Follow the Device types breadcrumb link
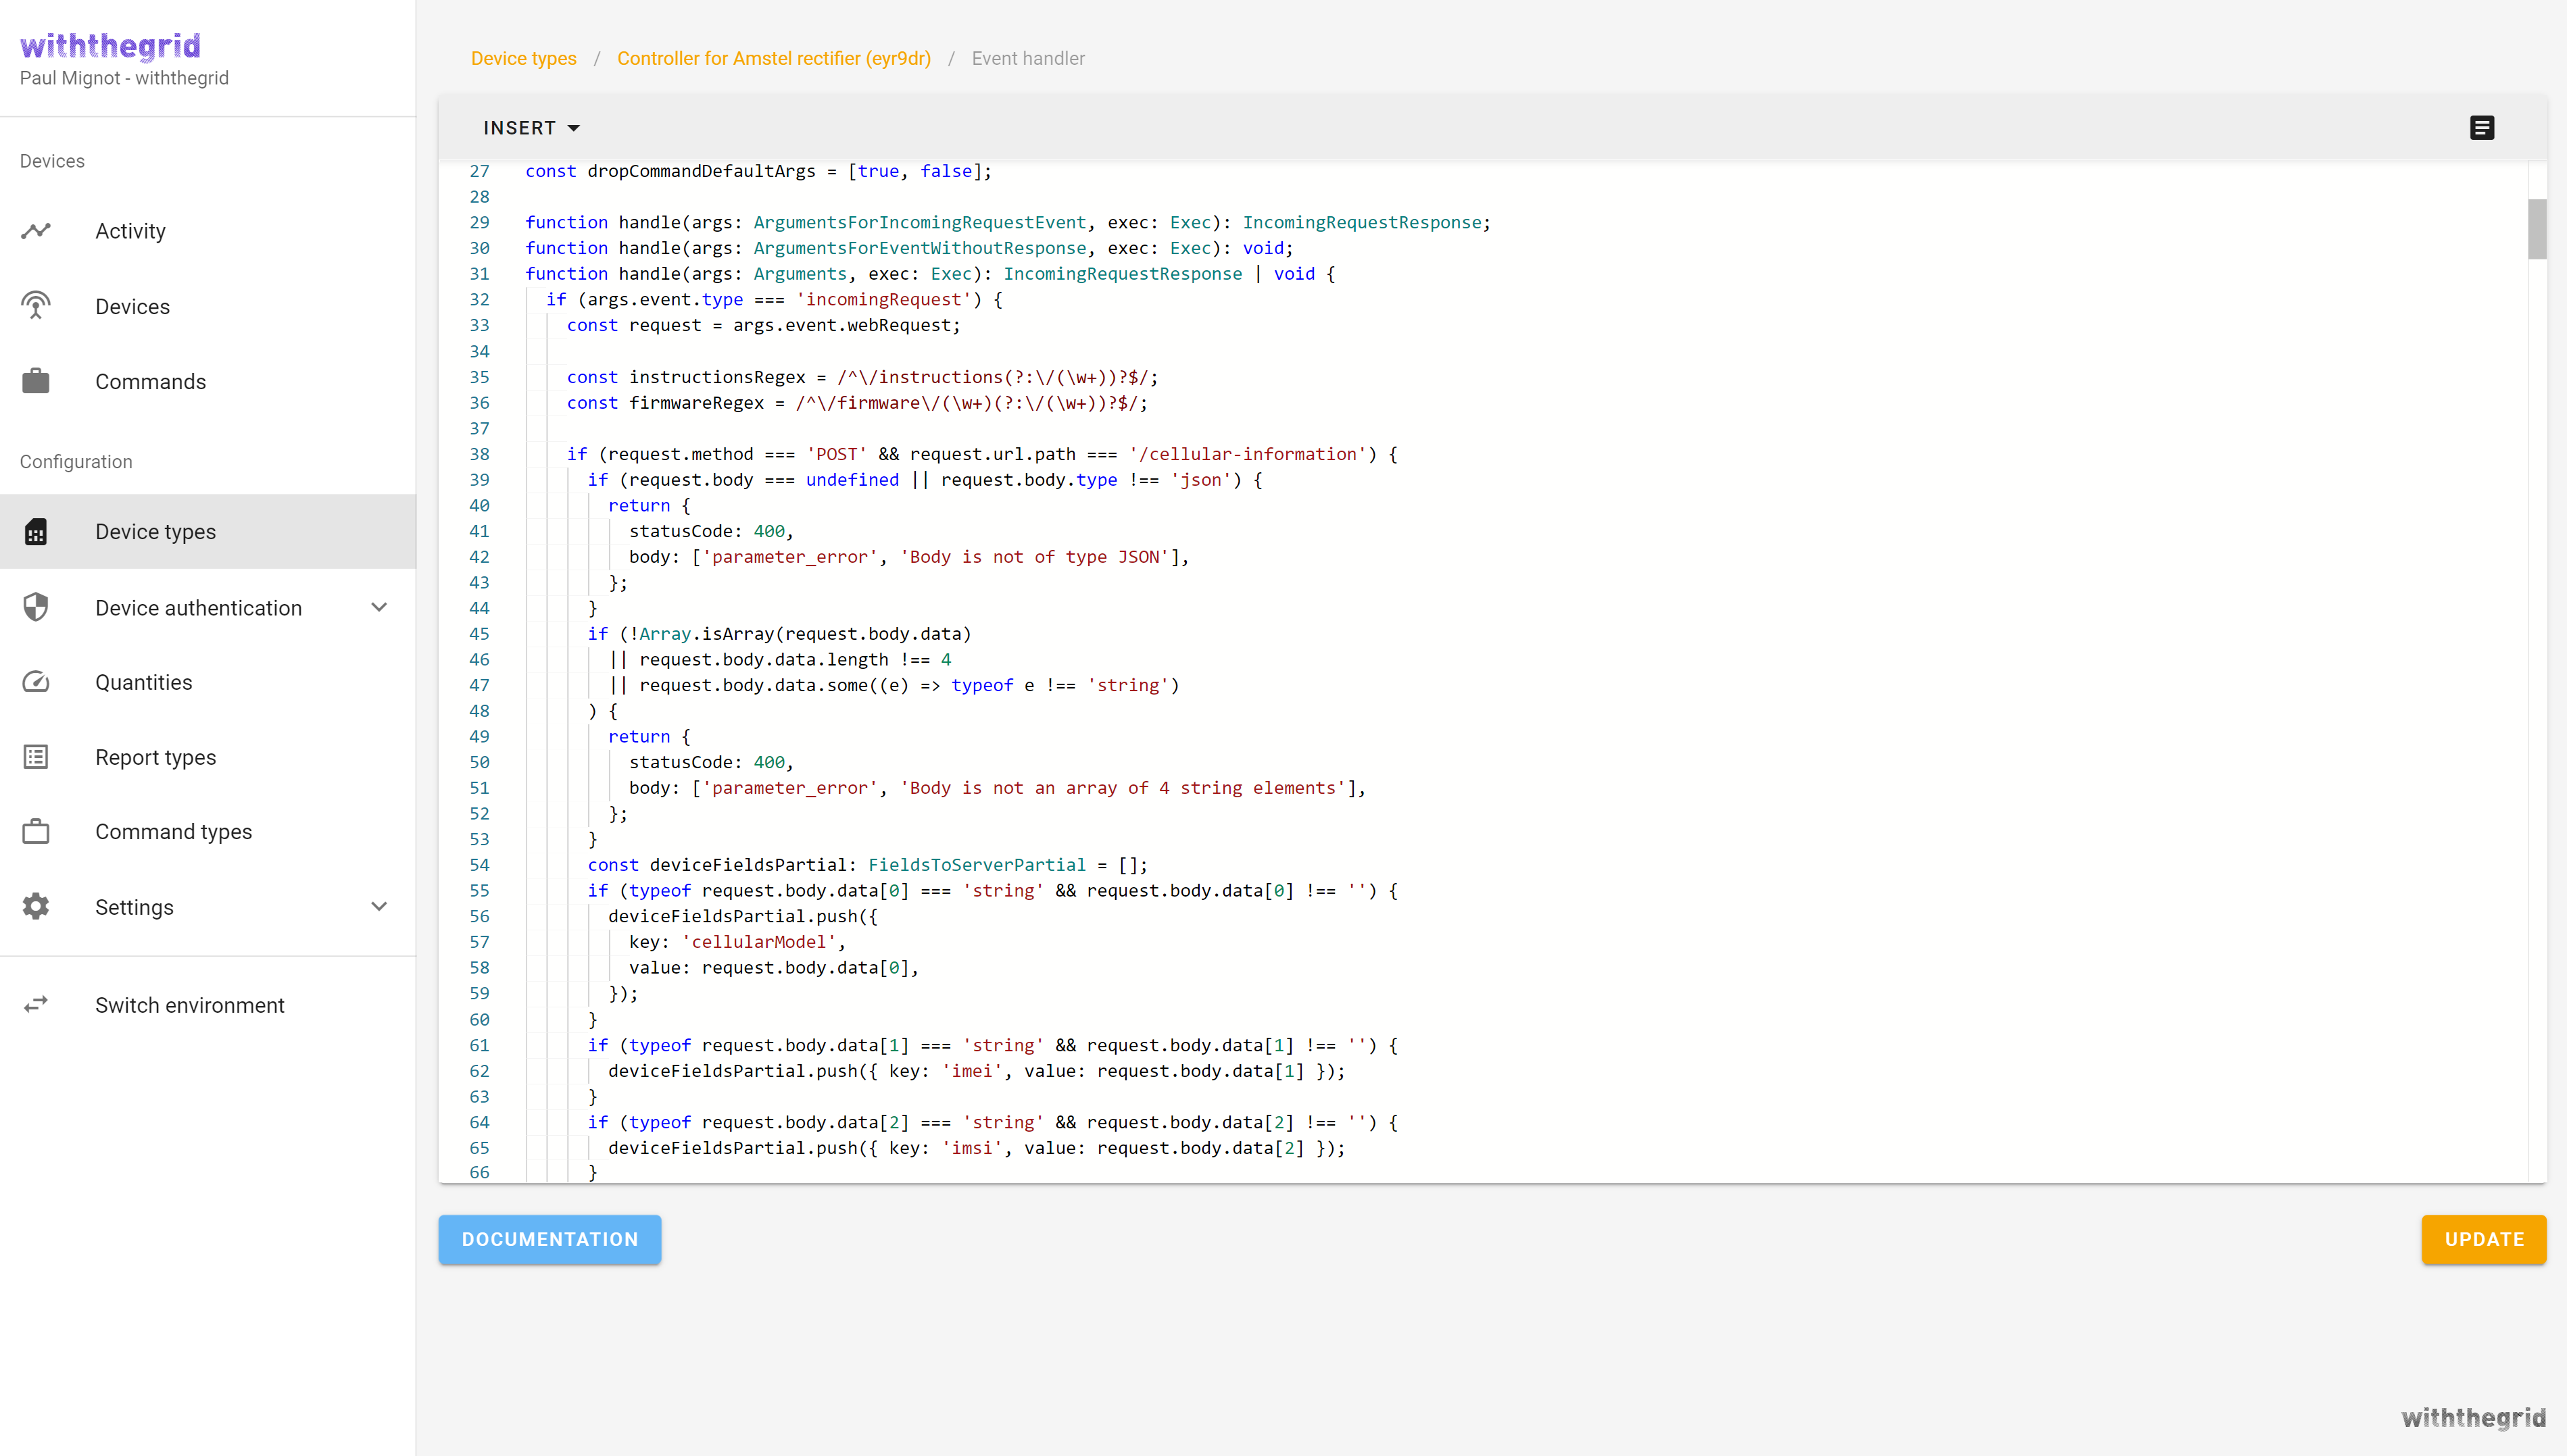 [523, 58]
